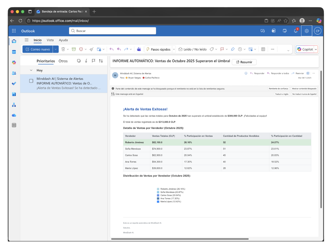Switch to the Vista tab

point(50,40)
